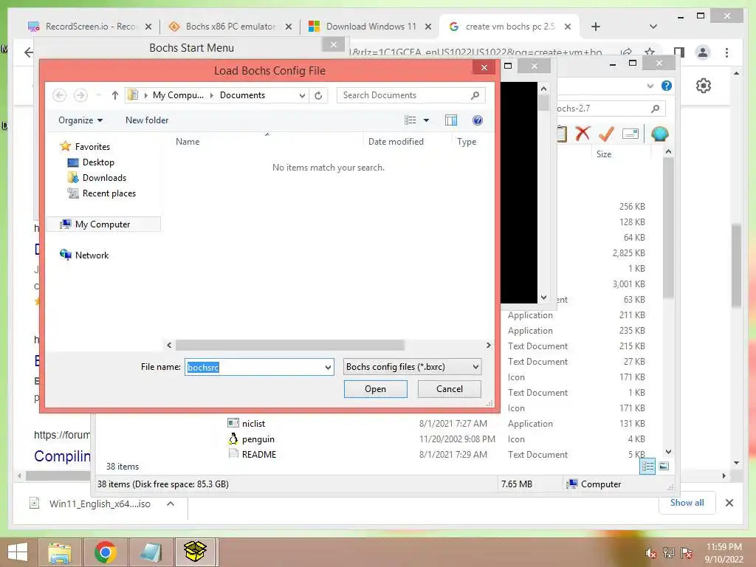Switch to RecordScreen.io browser tab
Screen dimensions: 756x567
(x=89, y=27)
